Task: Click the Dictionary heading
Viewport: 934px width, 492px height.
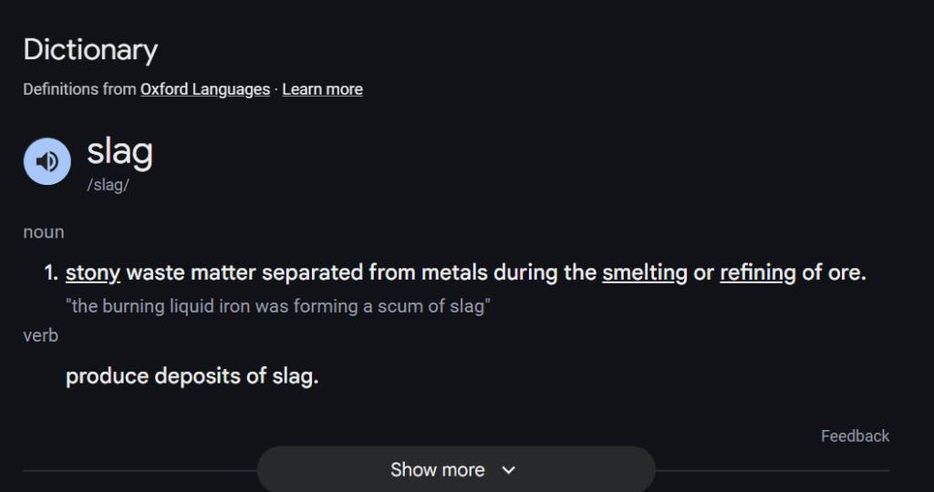Action: pos(90,50)
